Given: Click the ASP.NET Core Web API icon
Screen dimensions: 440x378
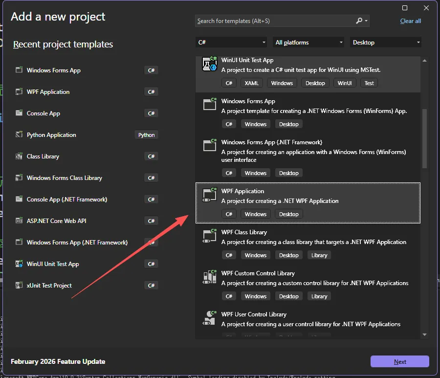Looking at the screenshot, I should [x=19, y=221].
